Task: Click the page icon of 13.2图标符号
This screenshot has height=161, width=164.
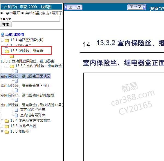Action: tap(6, 45)
